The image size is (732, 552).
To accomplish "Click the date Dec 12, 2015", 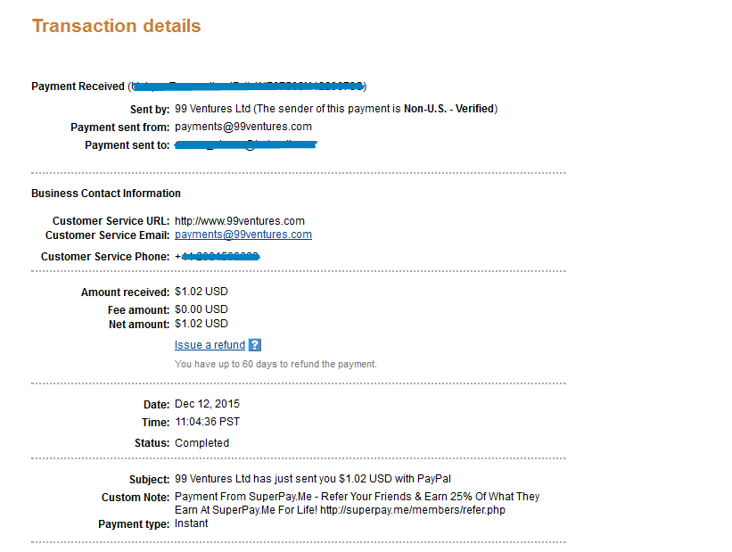I will coord(207,404).
